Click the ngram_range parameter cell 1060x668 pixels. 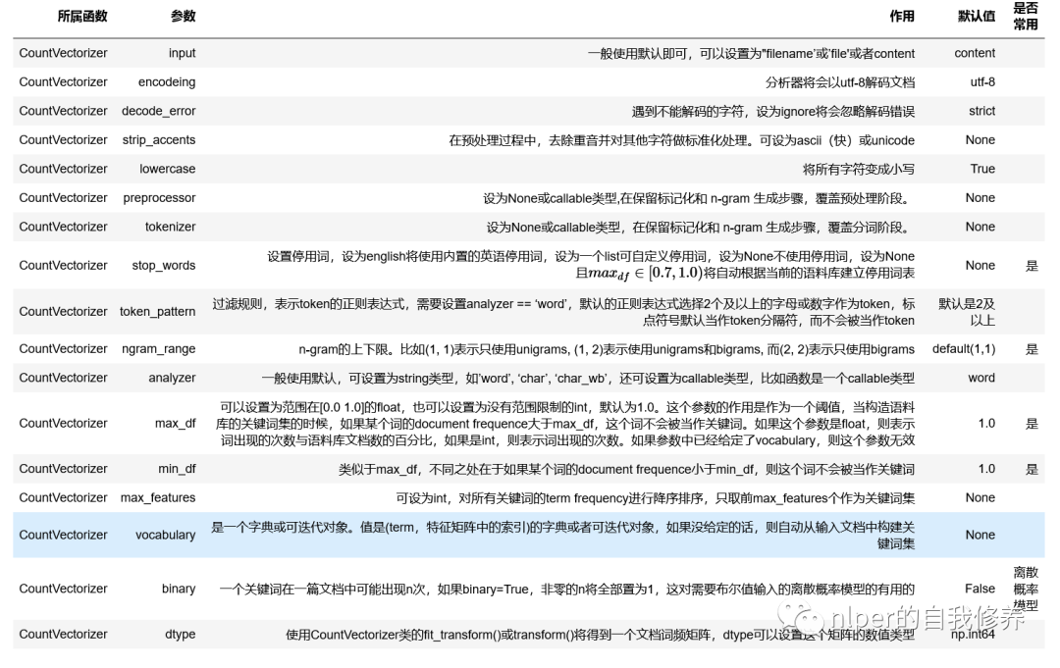tap(159, 349)
